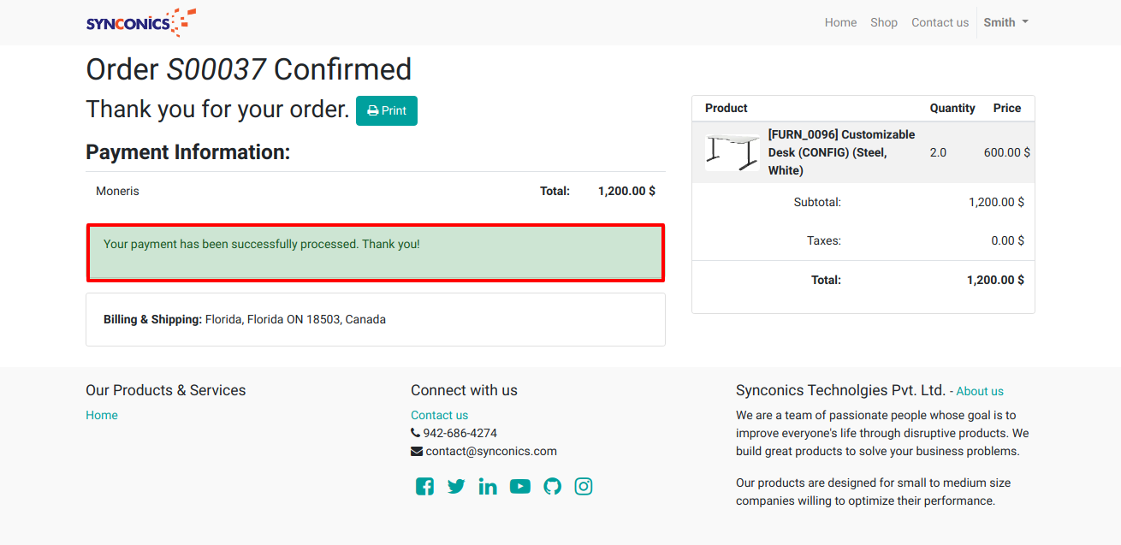The height and width of the screenshot is (545, 1121).
Task: Open the Shop menu item
Action: coord(884,22)
